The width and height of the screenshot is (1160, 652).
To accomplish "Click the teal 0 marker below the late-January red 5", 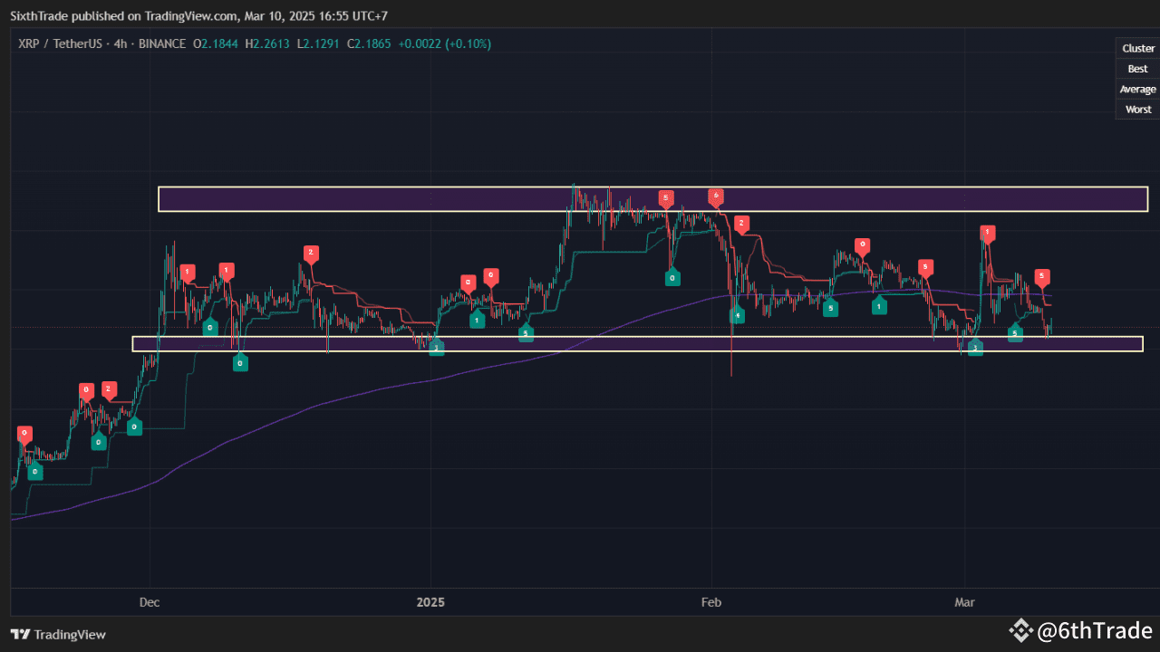I will [672, 278].
